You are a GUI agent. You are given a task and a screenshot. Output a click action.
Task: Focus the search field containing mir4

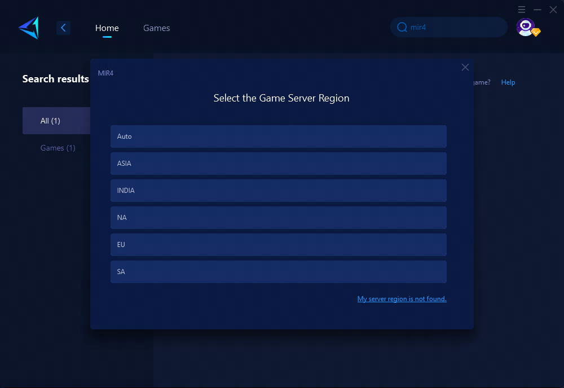(449, 27)
